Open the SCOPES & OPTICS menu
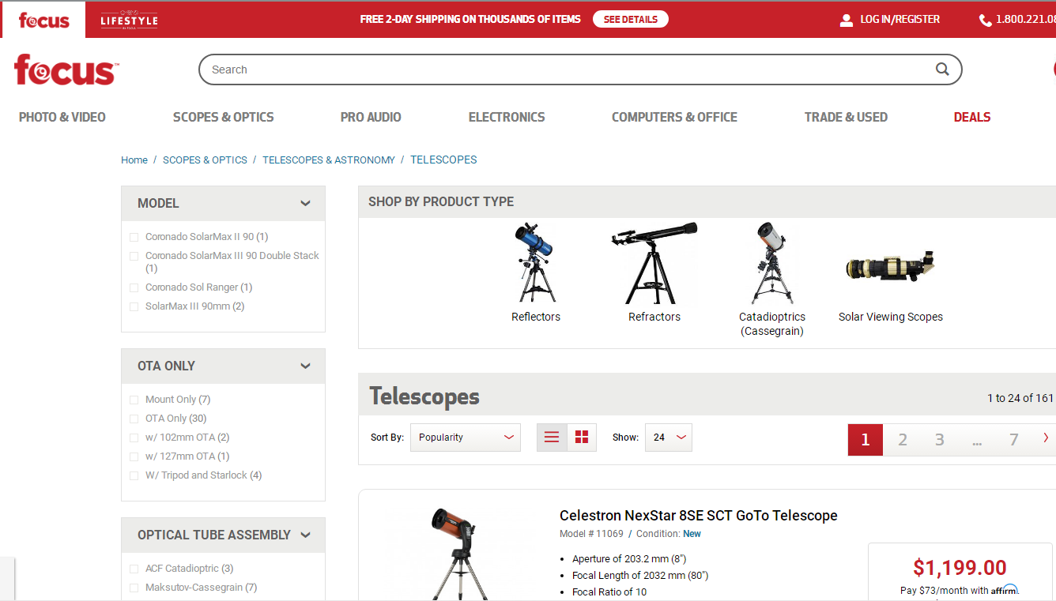The height and width of the screenshot is (601, 1056). point(224,117)
